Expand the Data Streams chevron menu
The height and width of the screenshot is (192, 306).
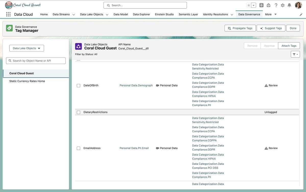(x=73, y=14)
